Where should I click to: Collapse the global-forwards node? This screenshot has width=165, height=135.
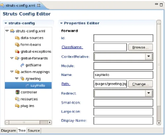[x=12, y=58]
